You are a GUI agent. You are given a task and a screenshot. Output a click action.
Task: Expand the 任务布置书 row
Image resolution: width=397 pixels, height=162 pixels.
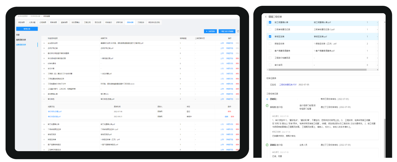(x=44, y=63)
